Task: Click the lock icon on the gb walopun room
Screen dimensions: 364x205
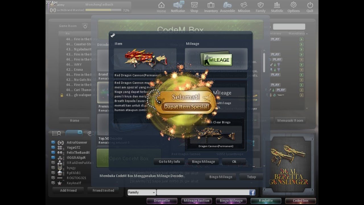Action: [62, 95]
